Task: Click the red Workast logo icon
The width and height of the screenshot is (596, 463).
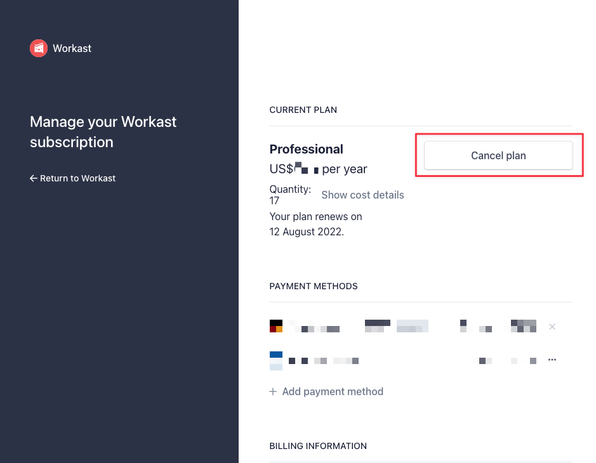Action: pyautogui.click(x=39, y=48)
